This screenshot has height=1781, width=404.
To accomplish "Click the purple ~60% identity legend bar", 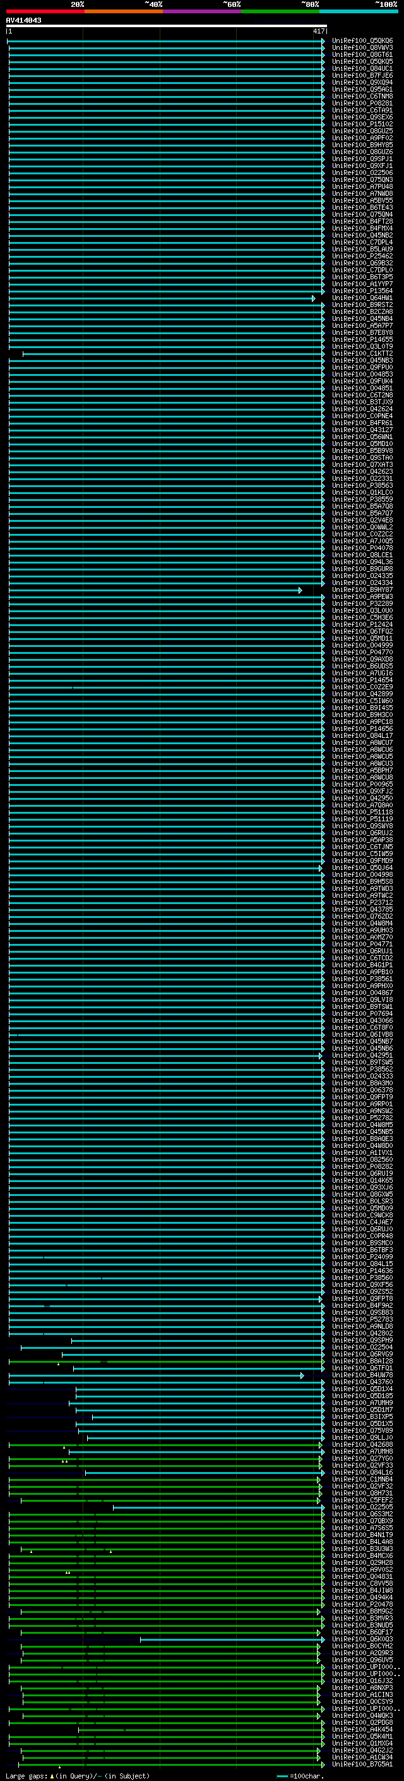I will (201, 12).
